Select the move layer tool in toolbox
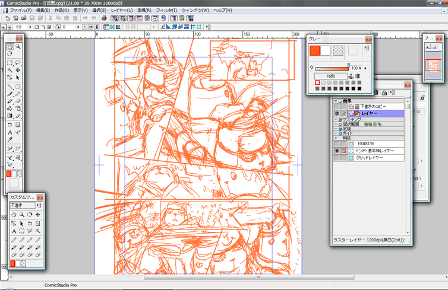Screen dimensions: 448x290 [18, 70]
